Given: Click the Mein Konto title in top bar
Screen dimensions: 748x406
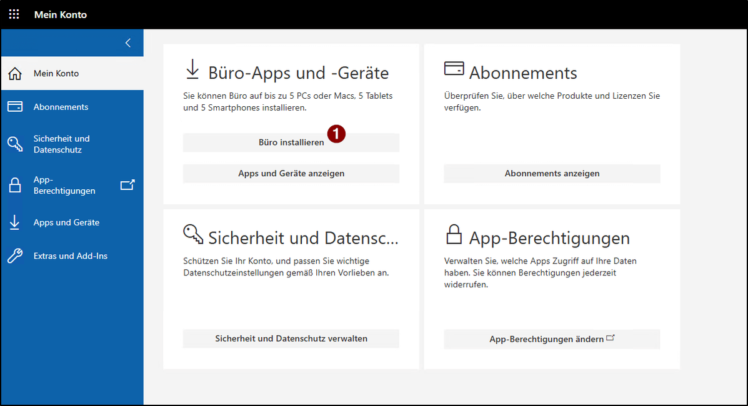Looking at the screenshot, I should [x=61, y=15].
